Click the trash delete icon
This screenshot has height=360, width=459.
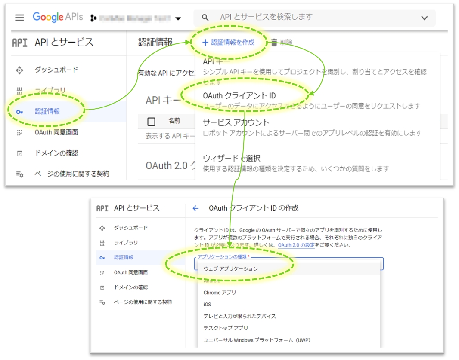coord(274,42)
